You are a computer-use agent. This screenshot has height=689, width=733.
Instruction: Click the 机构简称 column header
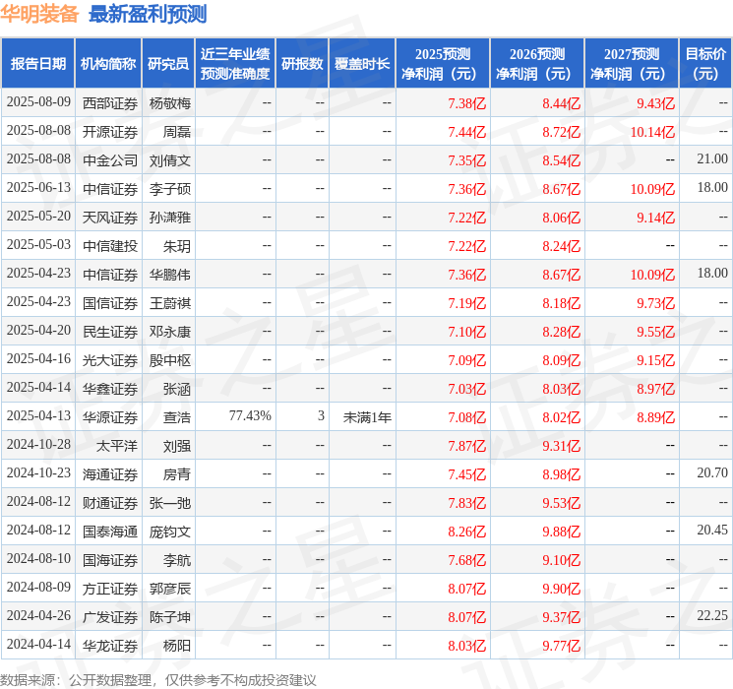coord(108,64)
